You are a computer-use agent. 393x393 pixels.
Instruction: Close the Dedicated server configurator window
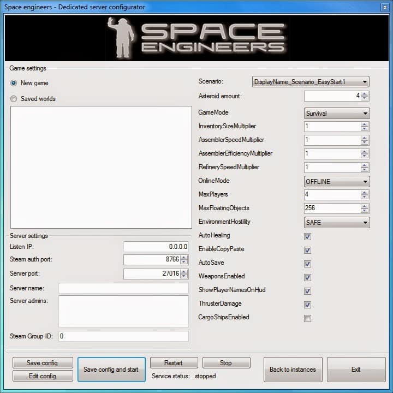pos(385,8)
